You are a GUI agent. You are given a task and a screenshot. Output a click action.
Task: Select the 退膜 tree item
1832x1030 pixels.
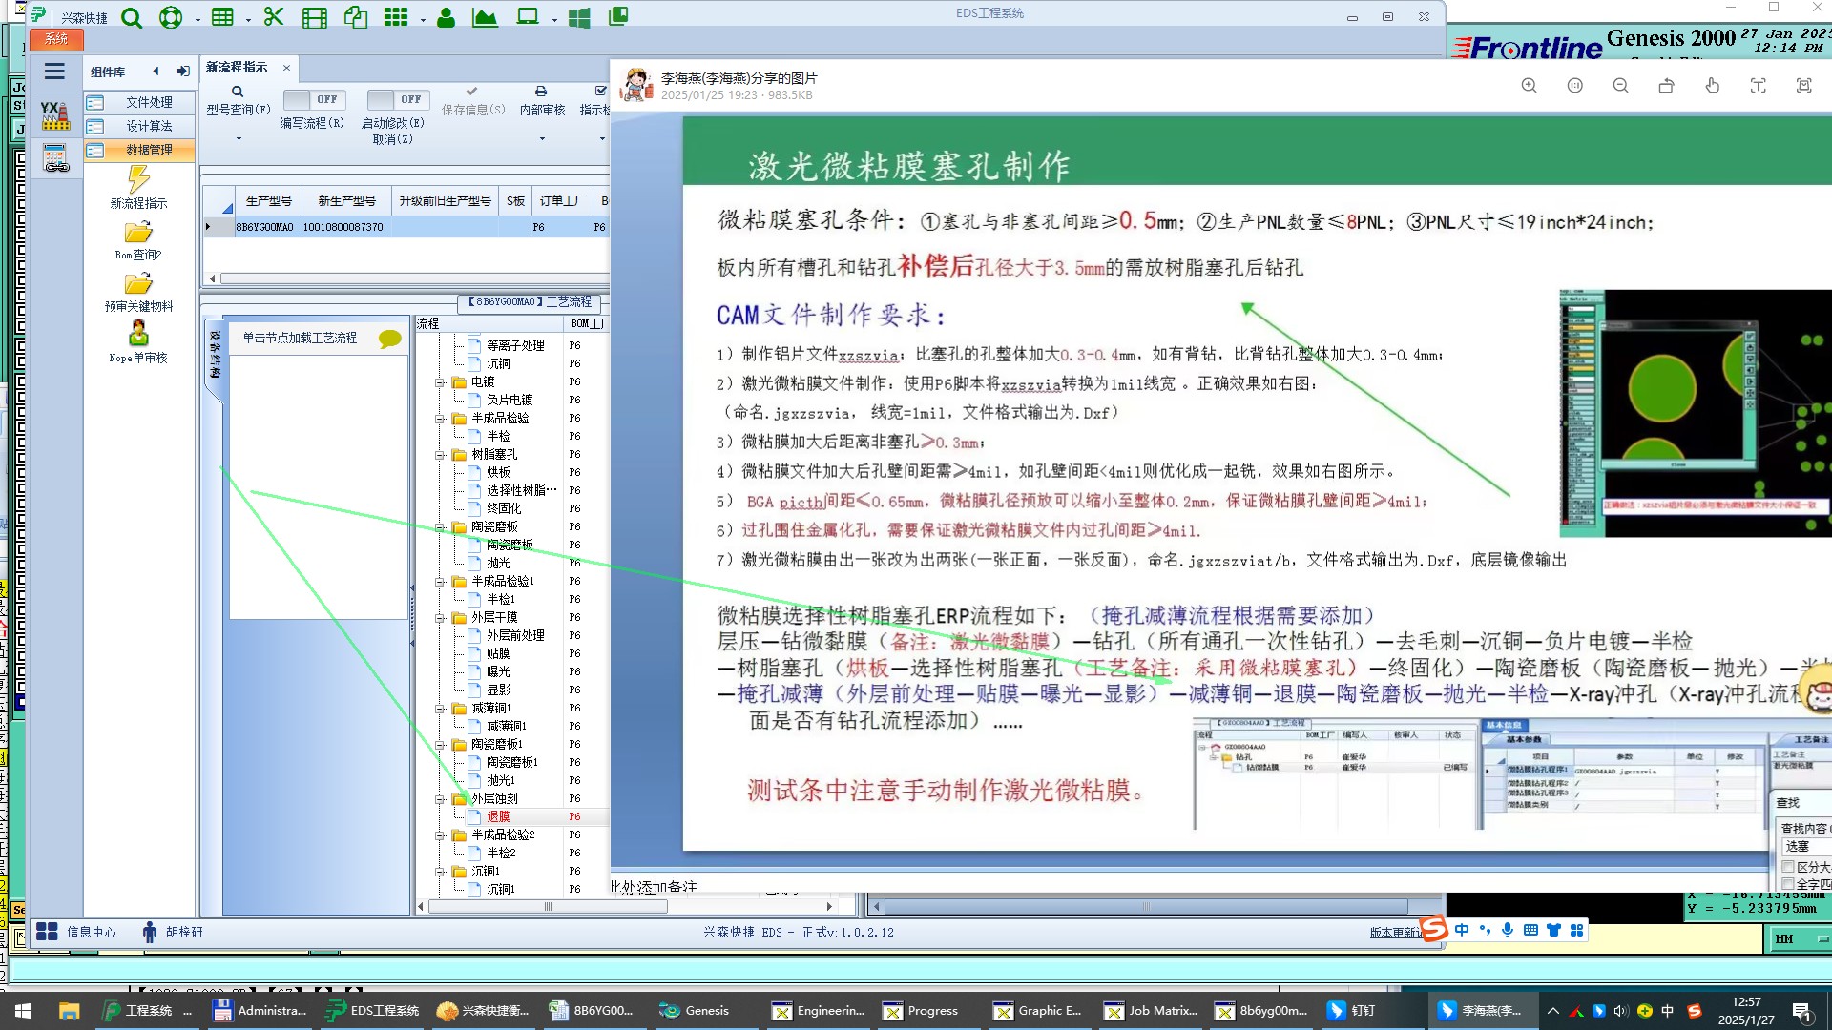[x=498, y=817]
